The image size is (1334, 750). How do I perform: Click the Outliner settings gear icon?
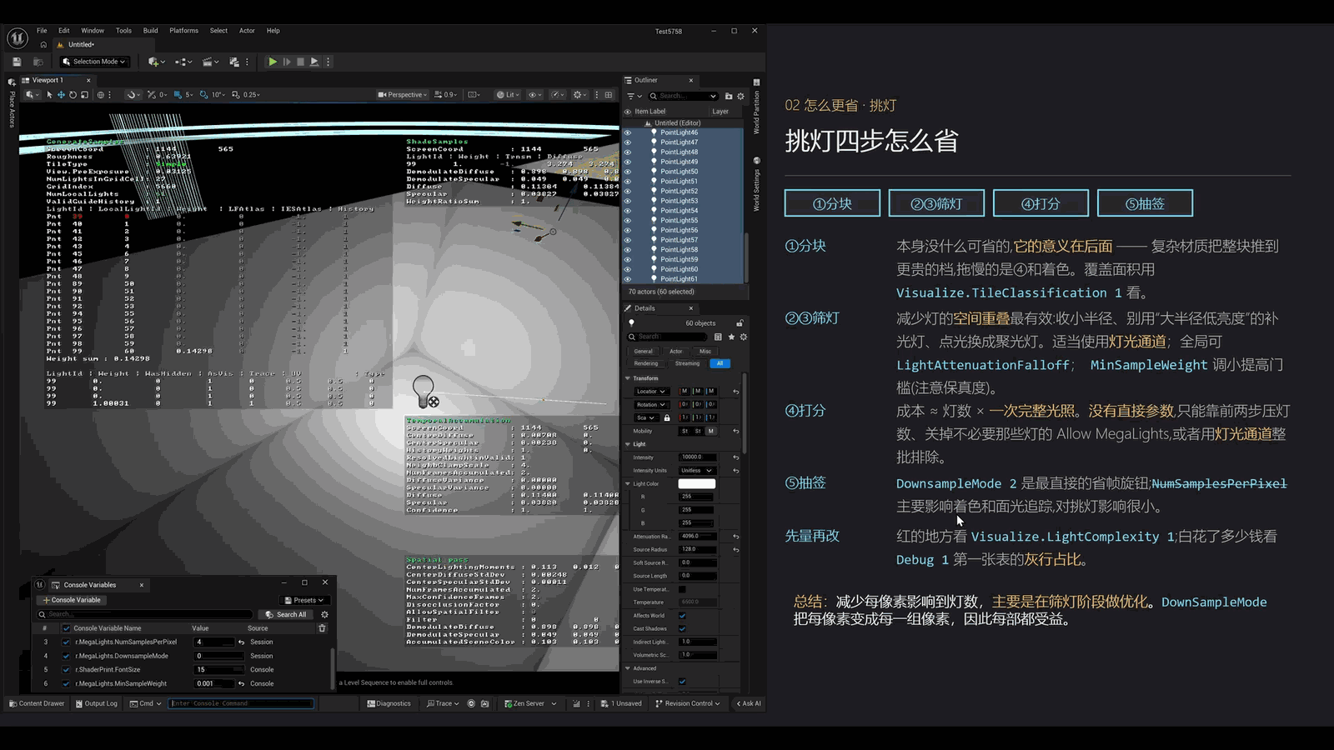tap(740, 96)
